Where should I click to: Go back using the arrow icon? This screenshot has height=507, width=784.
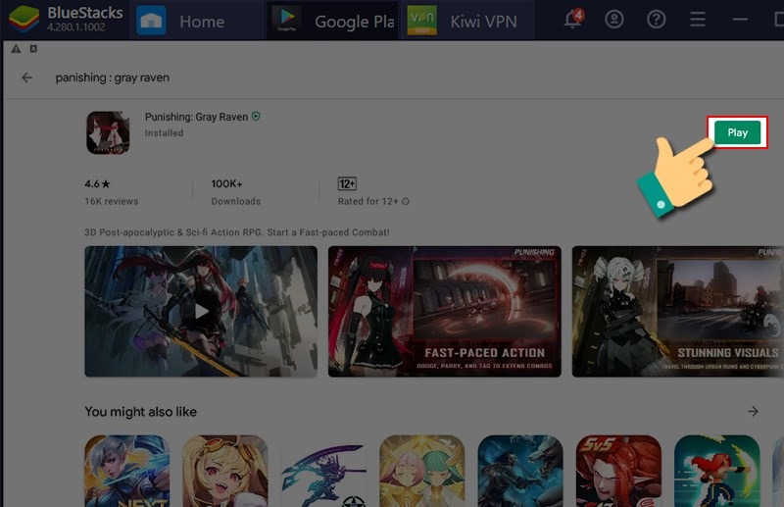[27, 77]
